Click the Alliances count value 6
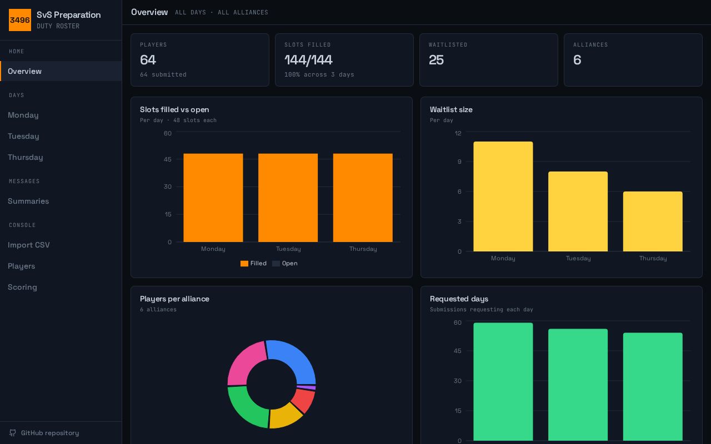This screenshot has height=444, width=711. tap(577, 60)
